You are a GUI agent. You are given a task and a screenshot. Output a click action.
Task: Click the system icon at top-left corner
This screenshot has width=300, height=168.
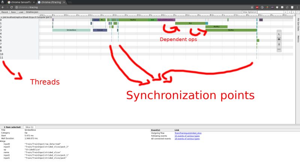pyautogui.click(x=3, y=2)
